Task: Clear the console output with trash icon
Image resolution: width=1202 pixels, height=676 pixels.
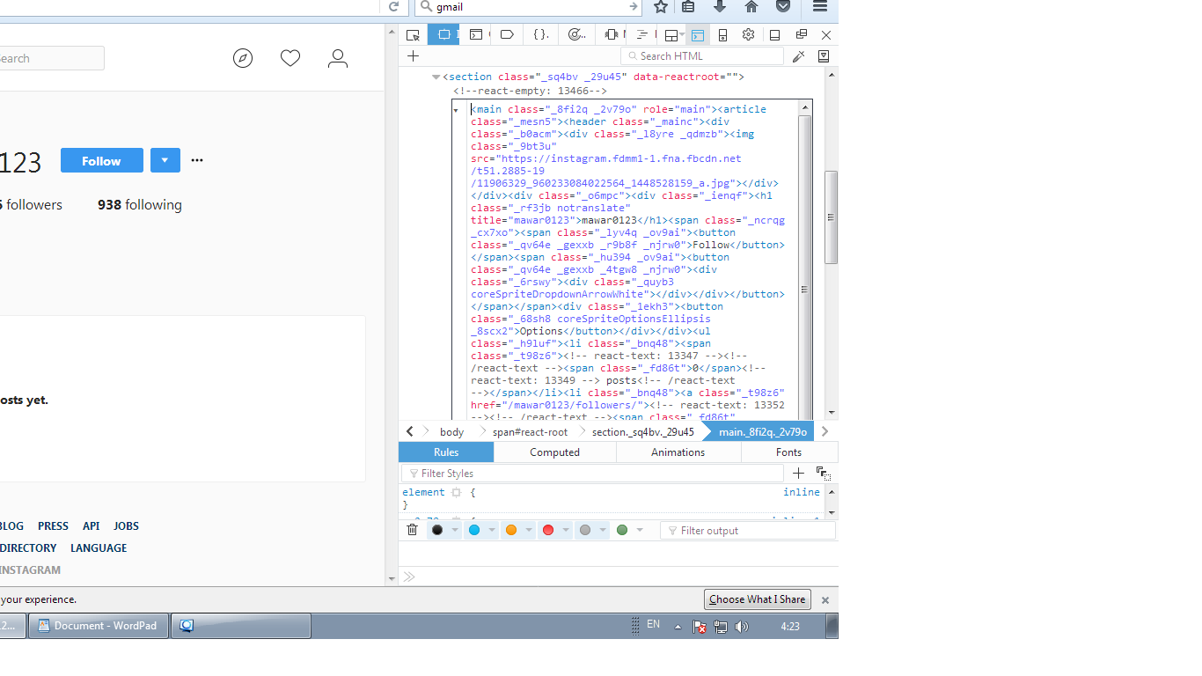Action: (412, 530)
